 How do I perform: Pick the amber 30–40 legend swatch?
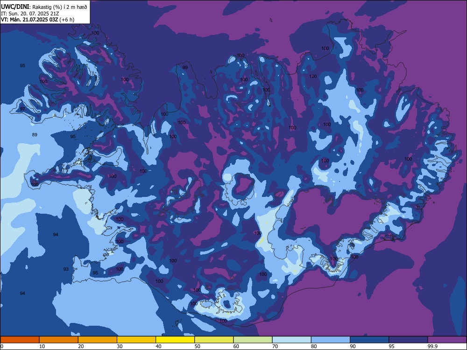pos(136,340)
